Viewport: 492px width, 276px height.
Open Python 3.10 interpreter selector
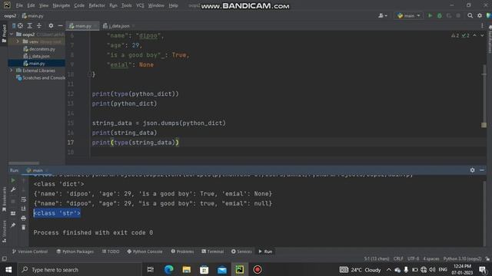(462, 258)
